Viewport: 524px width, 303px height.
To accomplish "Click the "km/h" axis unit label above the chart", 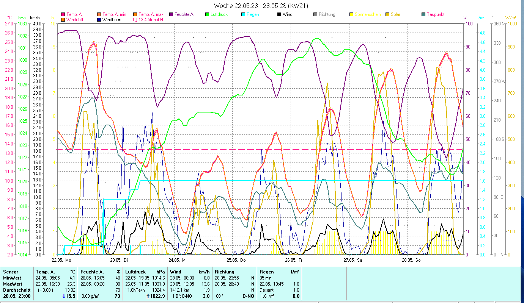I will point(35,18).
